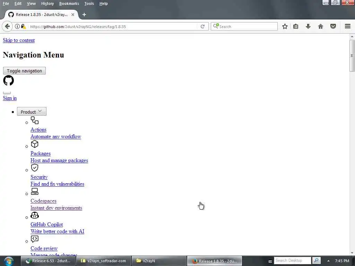
Task: Switch to v2rayN folder taskbar window
Action: (x=159, y=261)
